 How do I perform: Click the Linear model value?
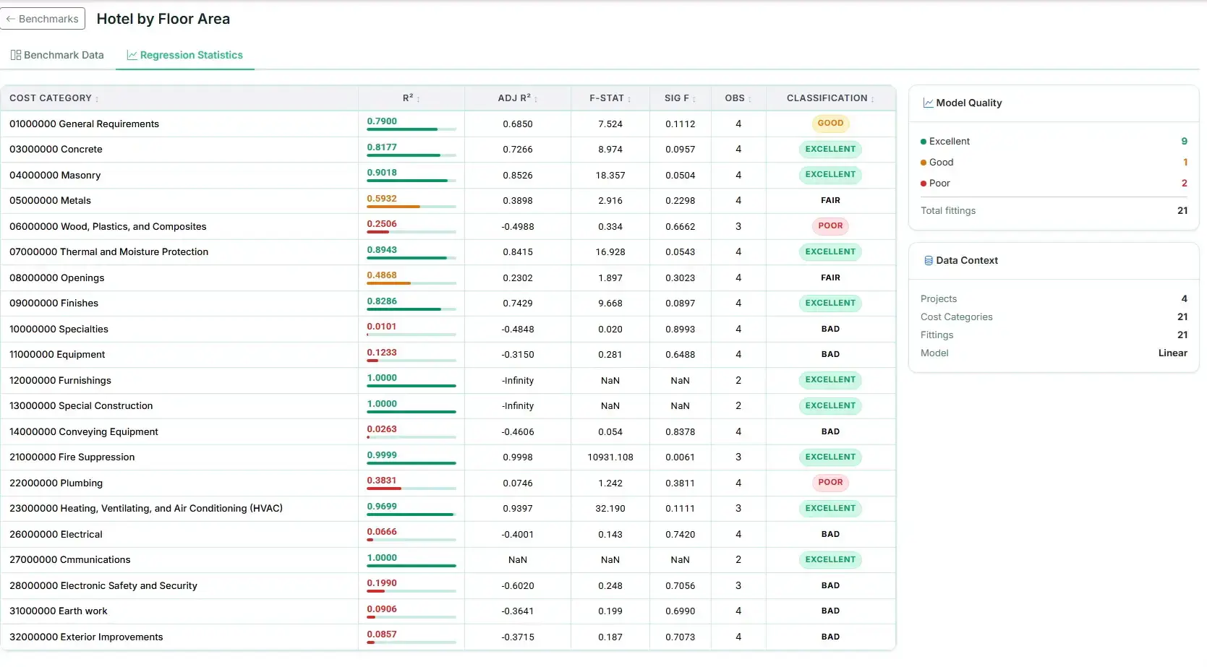(1172, 353)
